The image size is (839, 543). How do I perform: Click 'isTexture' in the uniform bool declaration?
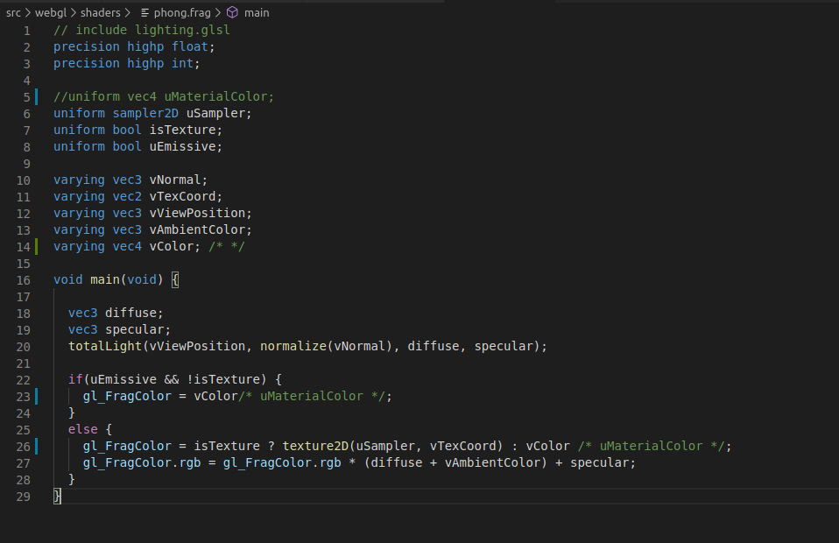coord(182,130)
